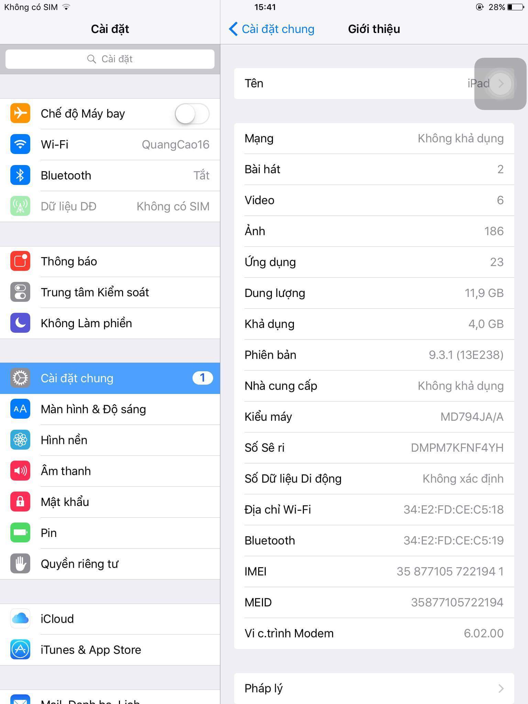The image size is (528, 704).
Task: Open the Pin battery settings
Action: [x=110, y=533]
